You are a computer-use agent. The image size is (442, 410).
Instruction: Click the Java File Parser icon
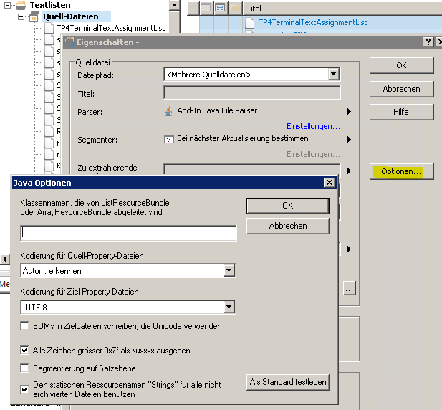(x=169, y=111)
